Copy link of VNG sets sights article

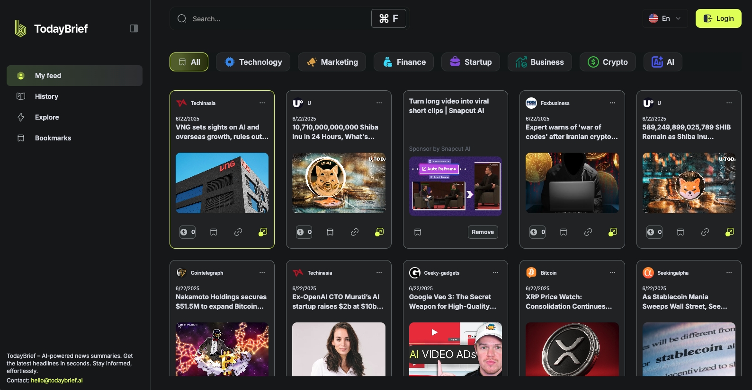pos(238,232)
